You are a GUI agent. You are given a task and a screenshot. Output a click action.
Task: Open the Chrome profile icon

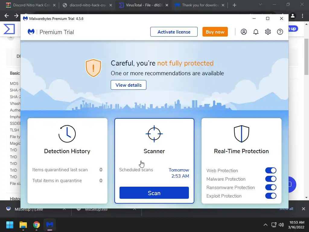point(293,16)
